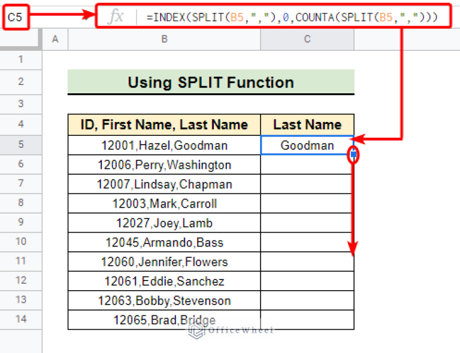This screenshot has width=460, height=353.
Task: Click the cell with 12006,Perry,Washington
Action: (164, 165)
